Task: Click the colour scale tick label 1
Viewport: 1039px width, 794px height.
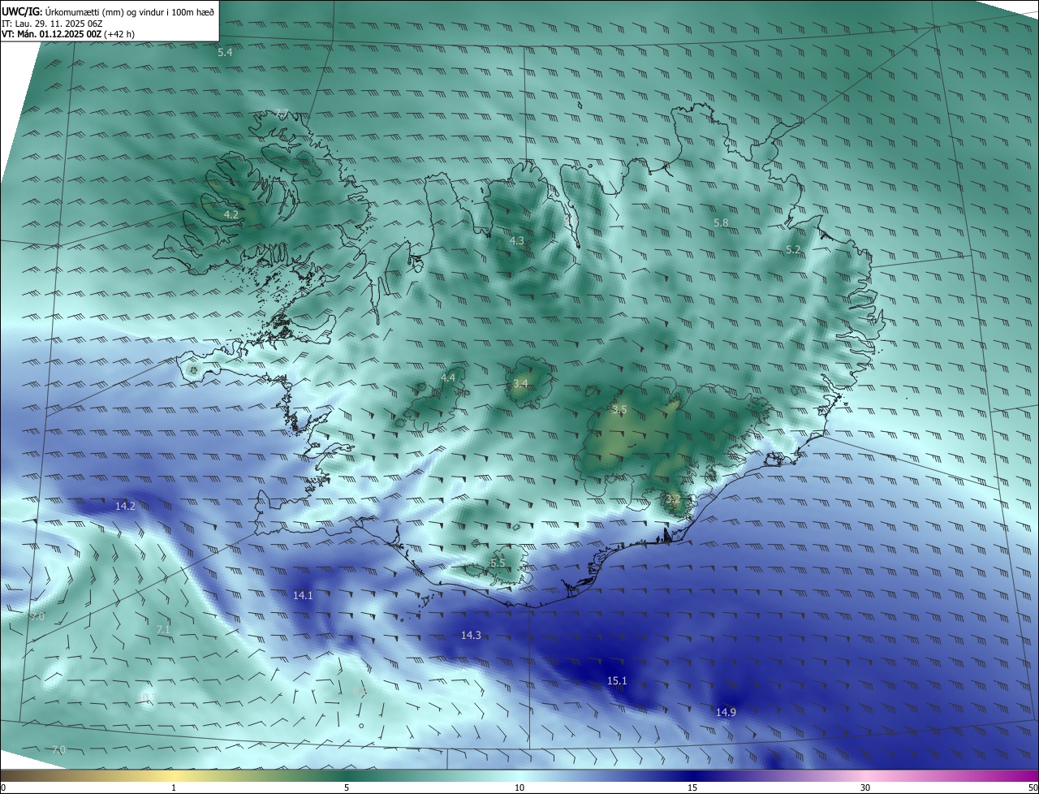Action: coord(174,788)
